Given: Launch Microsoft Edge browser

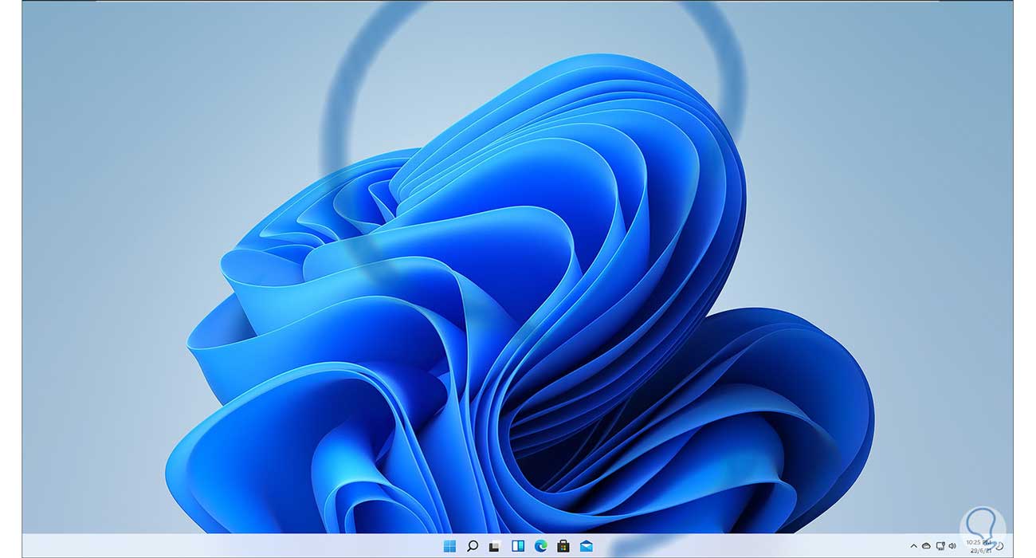Looking at the screenshot, I should click(x=541, y=546).
